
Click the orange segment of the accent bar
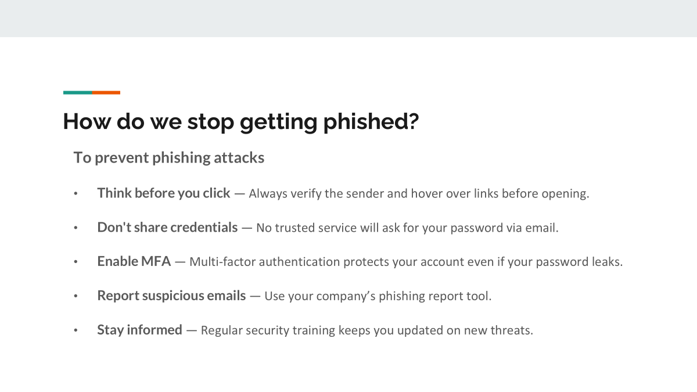(x=106, y=92)
